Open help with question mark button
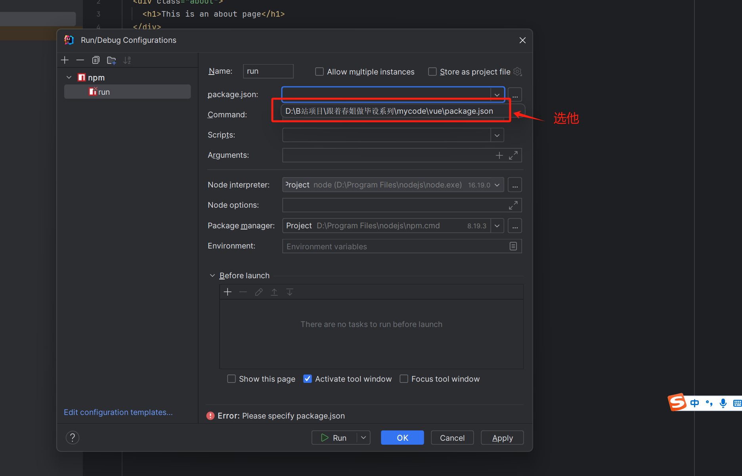742x476 pixels. [x=73, y=438]
